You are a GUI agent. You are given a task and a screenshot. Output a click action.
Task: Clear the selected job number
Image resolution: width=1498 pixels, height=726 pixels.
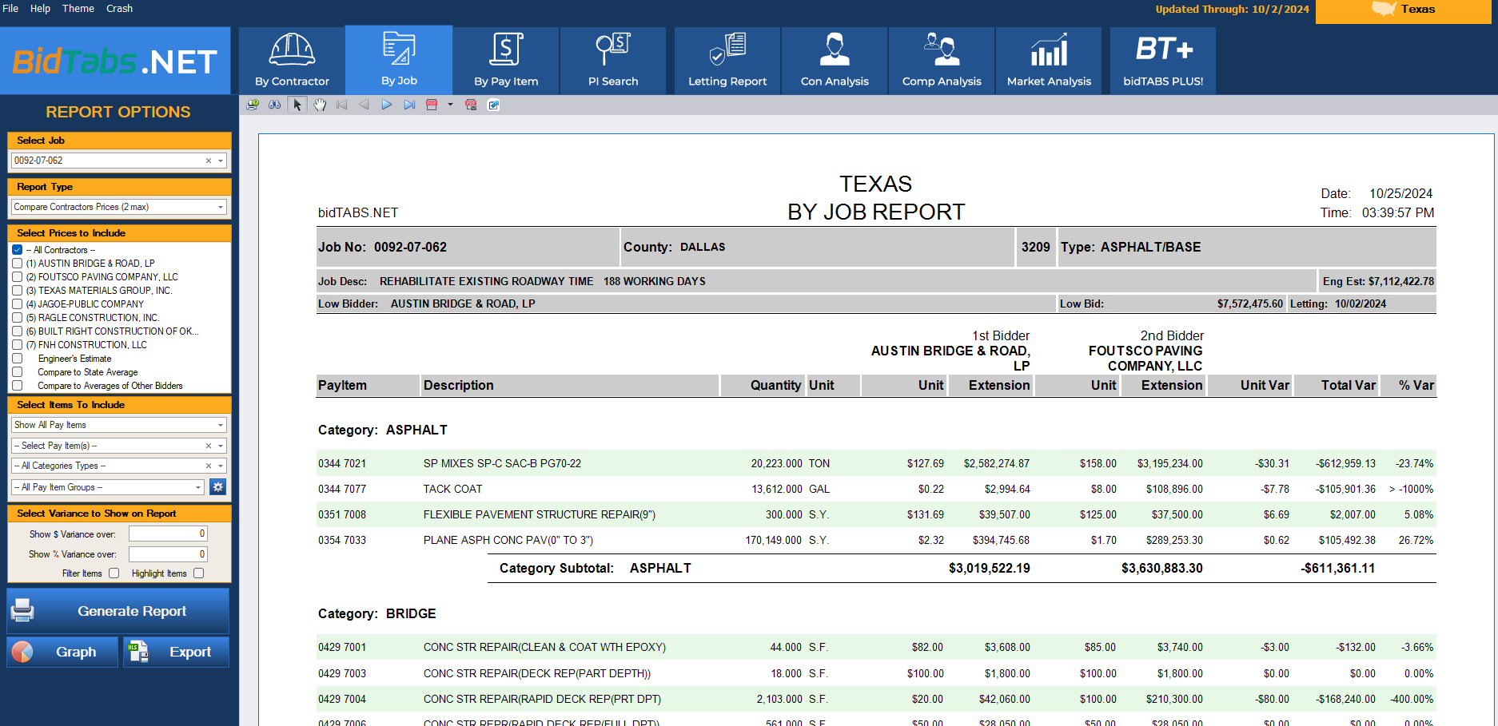pos(209,161)
